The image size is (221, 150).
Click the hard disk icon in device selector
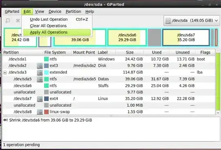(x=168, y=21)
